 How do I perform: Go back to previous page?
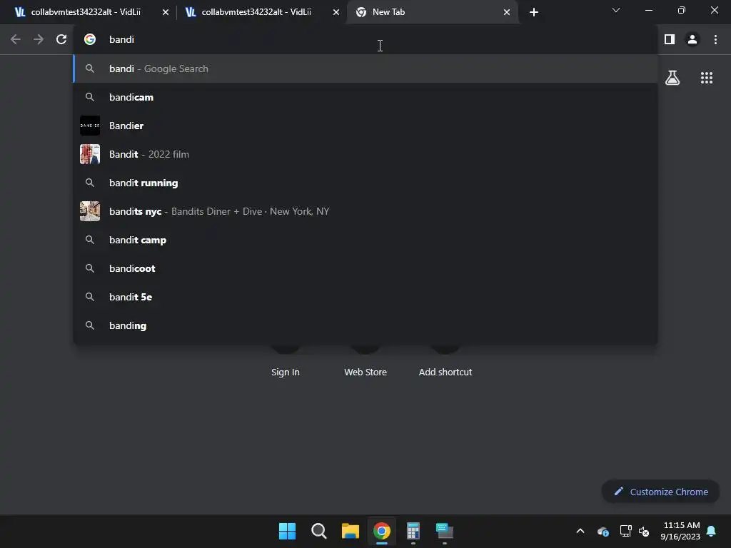[16, 39]
